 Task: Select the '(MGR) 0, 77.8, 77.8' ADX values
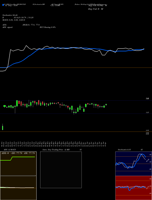point(31,25)
